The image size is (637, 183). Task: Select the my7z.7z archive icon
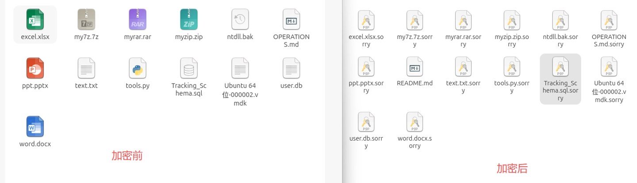coord(86,19)
